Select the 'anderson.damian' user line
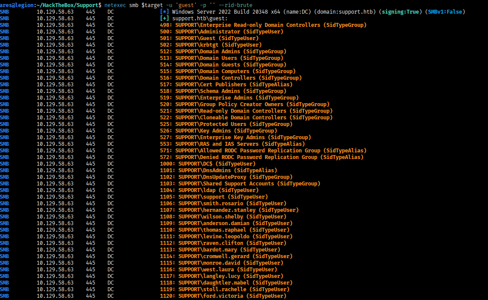 coord(226,223)
